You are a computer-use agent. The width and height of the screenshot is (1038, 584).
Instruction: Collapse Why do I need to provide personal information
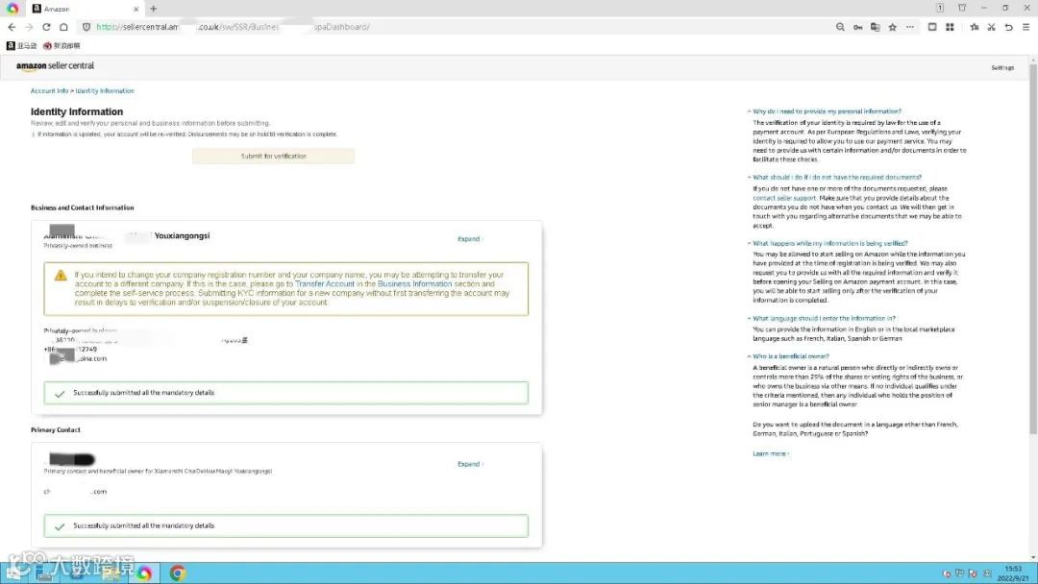point(827,111)
